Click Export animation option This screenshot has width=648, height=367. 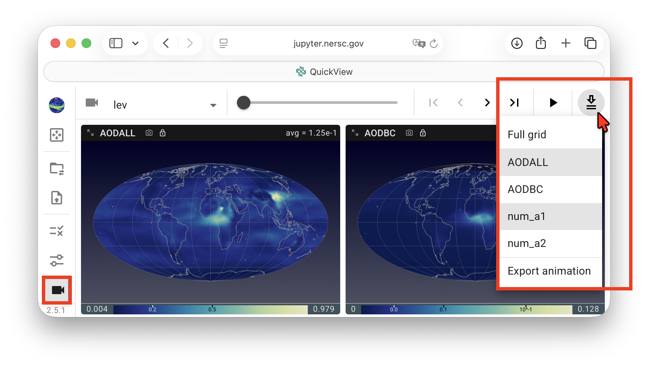pos(549,271)
